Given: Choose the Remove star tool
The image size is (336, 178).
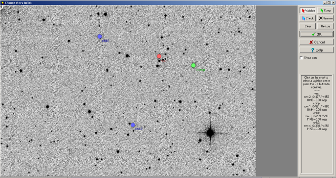Looking at the screenshot, I should click(x=325, y=18).
